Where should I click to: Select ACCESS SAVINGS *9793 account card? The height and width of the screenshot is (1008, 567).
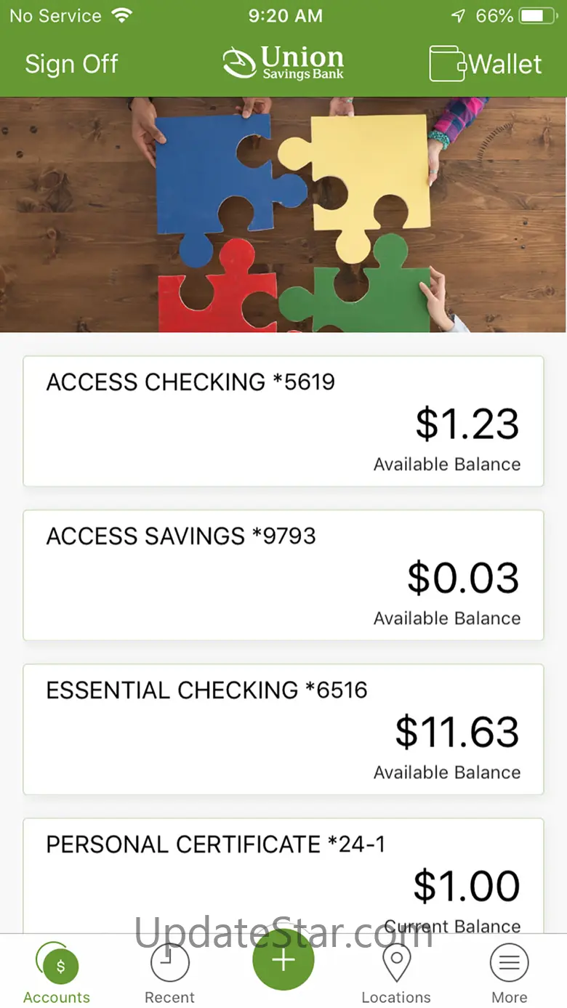point(283,576)
